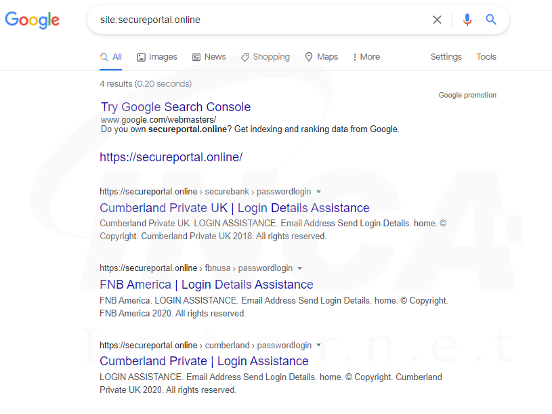The image size is (552, 414).
Task: Open the More search categories menu
Action: coord(366,57)
